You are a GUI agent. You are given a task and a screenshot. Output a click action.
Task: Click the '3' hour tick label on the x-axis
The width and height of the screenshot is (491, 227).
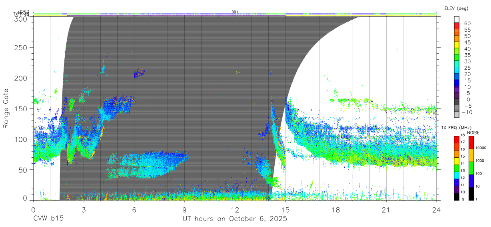coord(84,209)
